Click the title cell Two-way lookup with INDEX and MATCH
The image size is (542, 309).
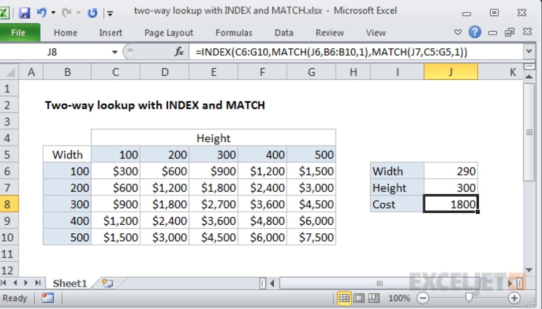click(155, 105)
